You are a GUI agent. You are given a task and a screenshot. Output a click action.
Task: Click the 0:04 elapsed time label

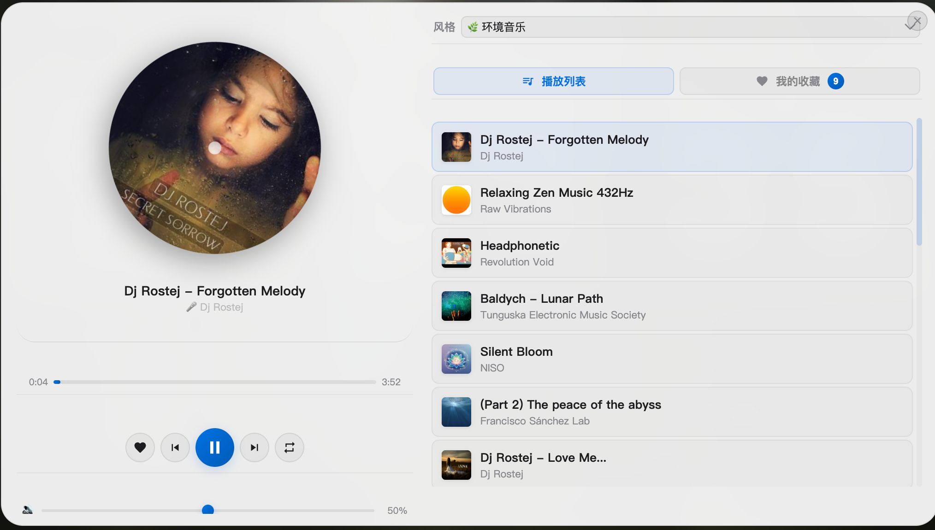(38, 382)
